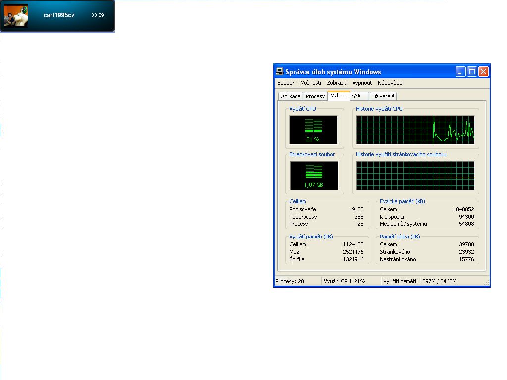Click the Popisovače value 9122

357,209
